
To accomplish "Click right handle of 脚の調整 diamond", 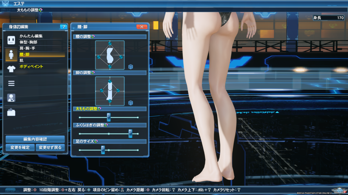I will (118, 90).
